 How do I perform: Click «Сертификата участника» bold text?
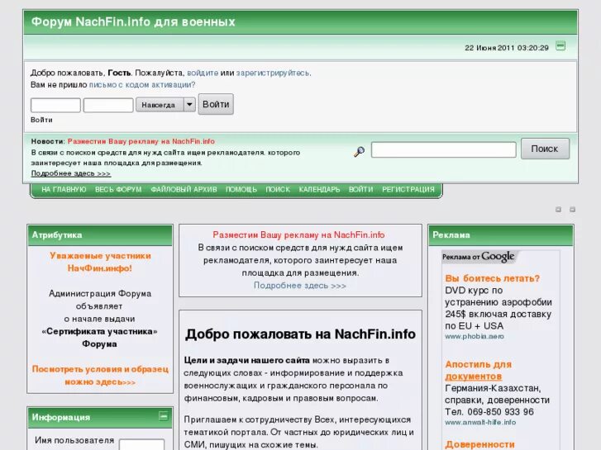[x=99, y=331]
